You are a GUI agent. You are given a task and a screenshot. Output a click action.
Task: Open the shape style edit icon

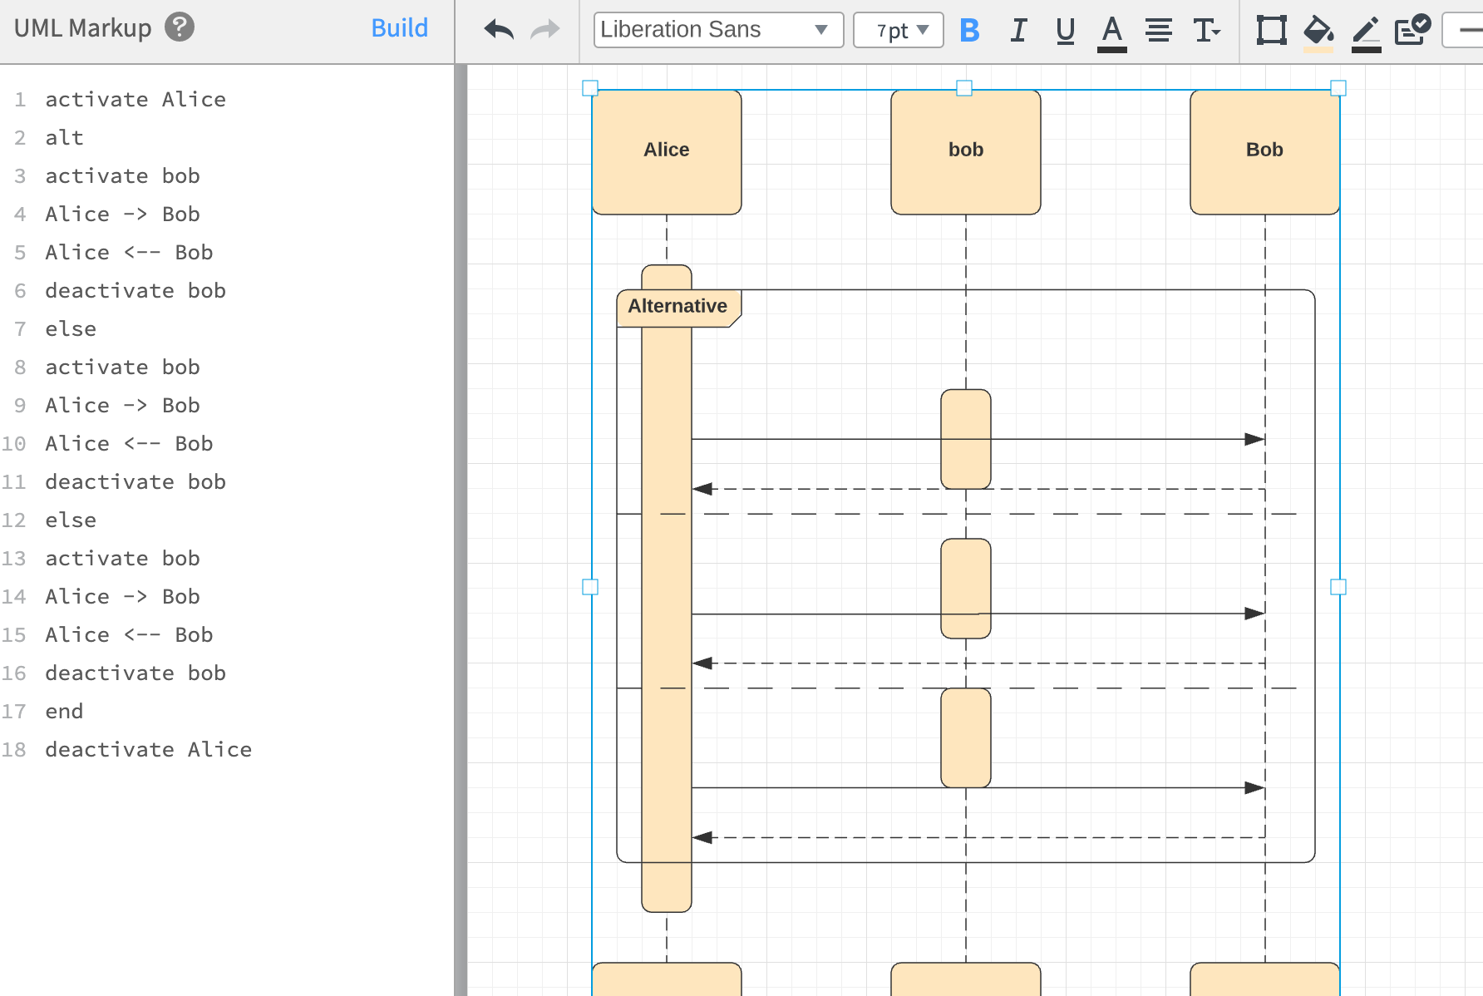1412,30
